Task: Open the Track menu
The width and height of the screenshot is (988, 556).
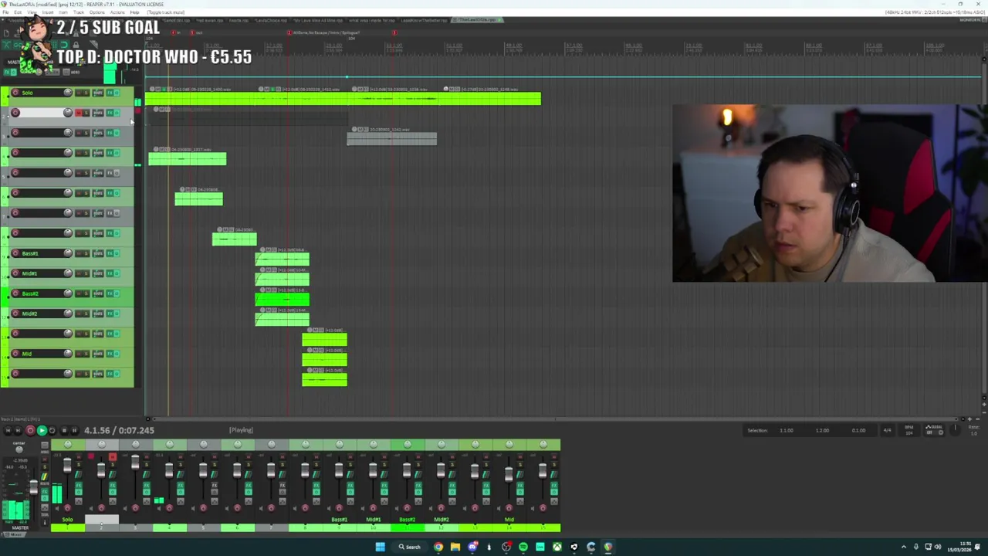Action: pyautogui.click(x=78, y=12)
